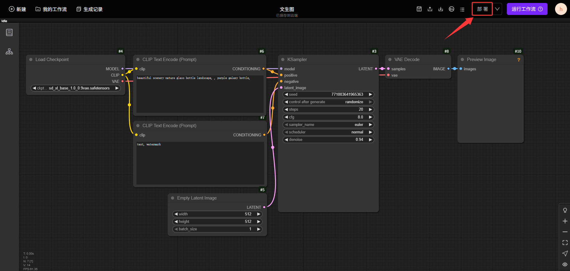Click the positive prompt text box
Screen dimensions: 570x271
point(200,94)
